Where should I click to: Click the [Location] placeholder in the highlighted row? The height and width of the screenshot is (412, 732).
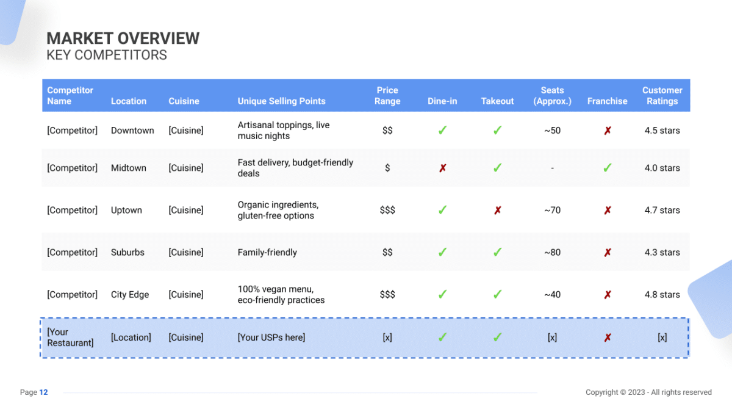click(x=131, y=337)
